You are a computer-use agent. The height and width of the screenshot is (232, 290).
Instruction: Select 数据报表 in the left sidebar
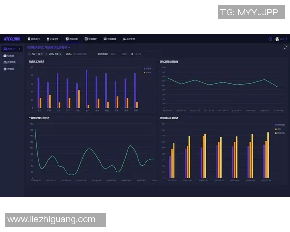coord(11,62)
